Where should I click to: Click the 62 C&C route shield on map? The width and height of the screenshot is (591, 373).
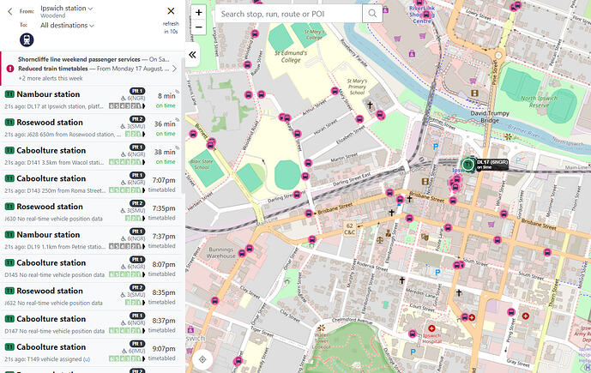(x=349, y=229)
